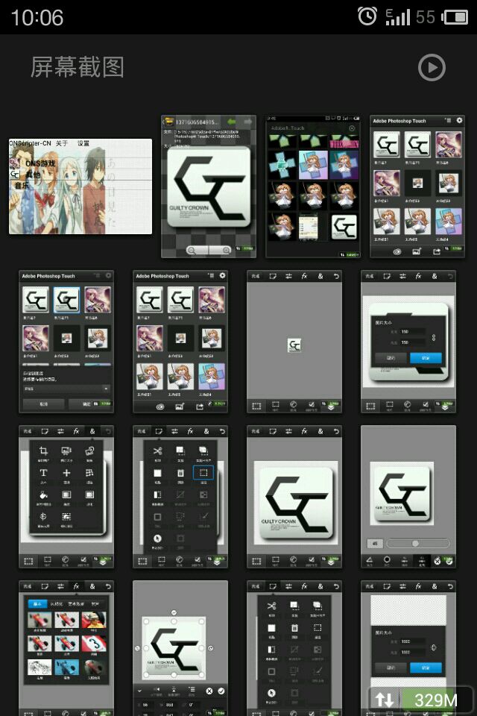Open the image size dialog thumbnail showing 1000
Screen dimensions: 477x716
tap(408, 635)
